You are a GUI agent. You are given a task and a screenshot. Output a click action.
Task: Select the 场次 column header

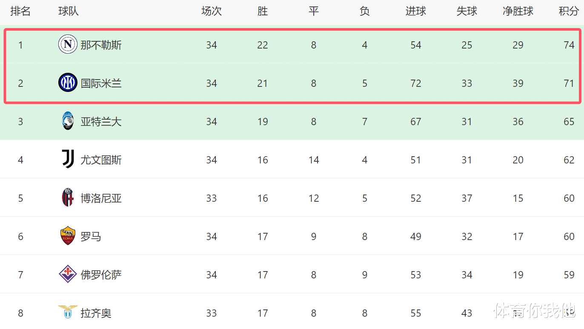[212, 11]
